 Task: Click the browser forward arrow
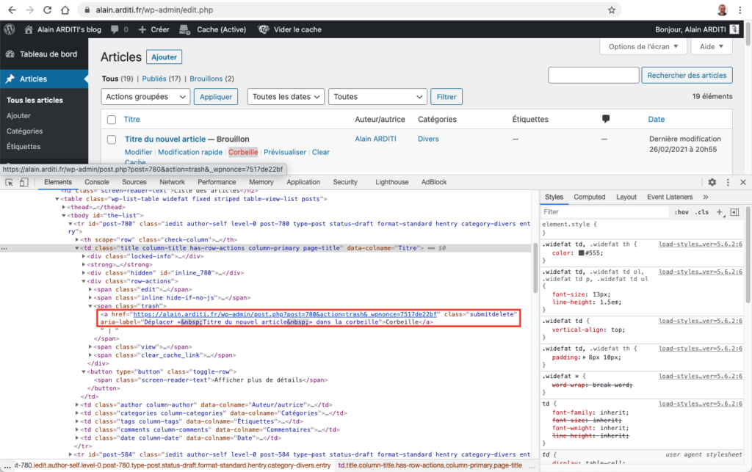coord(29,10)
